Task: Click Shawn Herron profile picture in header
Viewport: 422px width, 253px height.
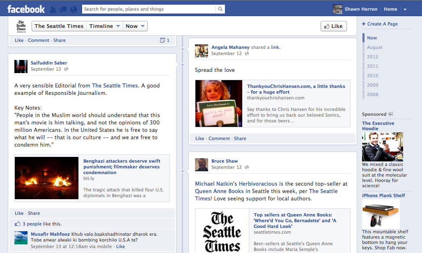Action: [337, 9]
